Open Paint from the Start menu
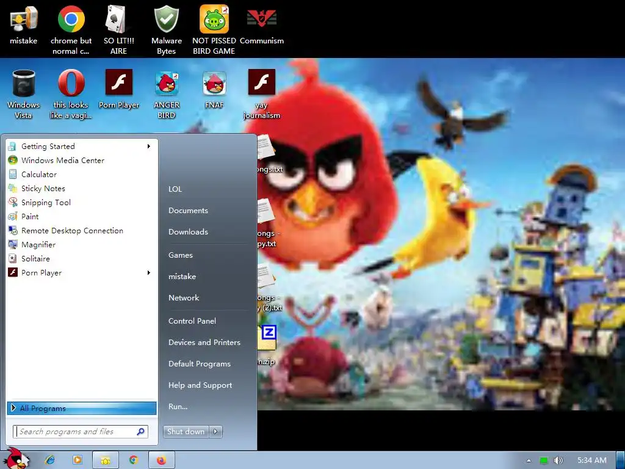This screenshot has height=469, width=625. (x=82, y=217)
